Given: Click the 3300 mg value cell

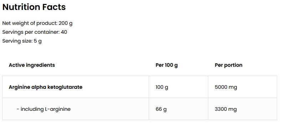Looking at the screenshot, I should click(243, 109).
